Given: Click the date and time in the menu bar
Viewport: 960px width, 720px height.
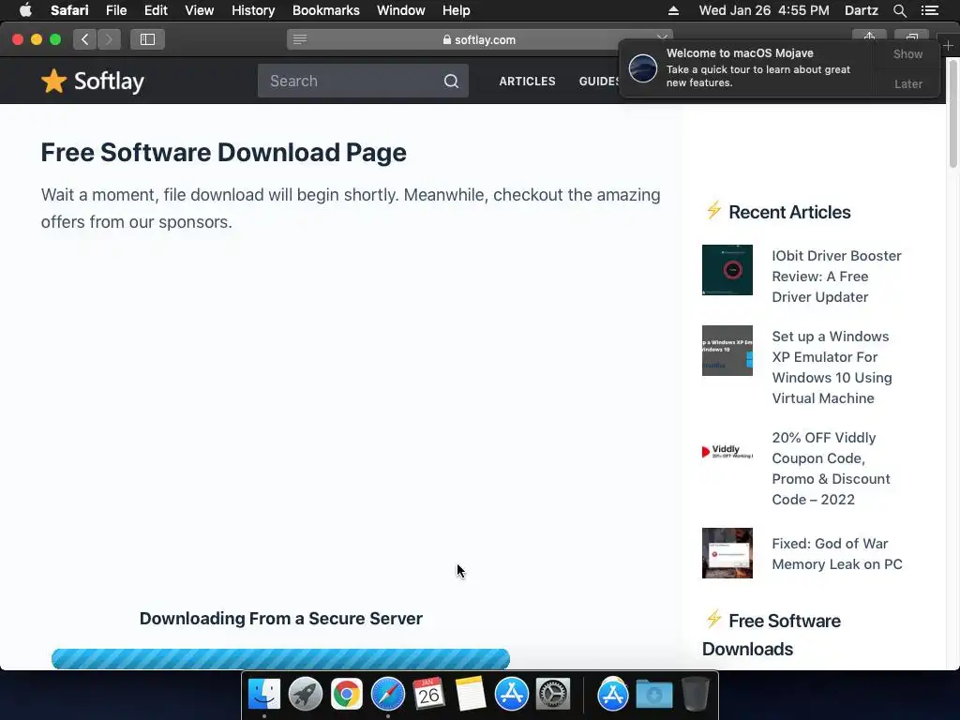Looking at the screenshot, I should (764, 10).
